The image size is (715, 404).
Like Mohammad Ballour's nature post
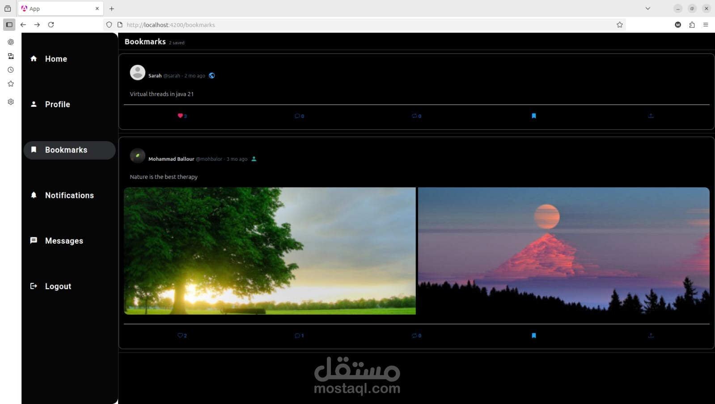(180, 335)
